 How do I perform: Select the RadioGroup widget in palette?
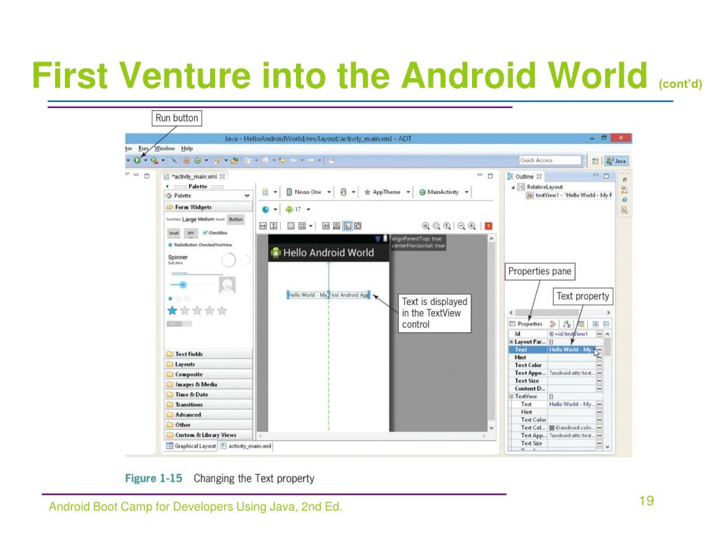coord(179,299)
